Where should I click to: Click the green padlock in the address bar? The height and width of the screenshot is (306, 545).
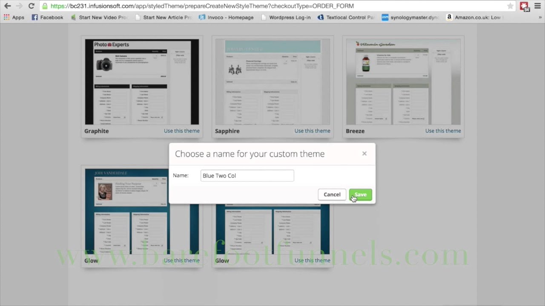coord(45,6)
